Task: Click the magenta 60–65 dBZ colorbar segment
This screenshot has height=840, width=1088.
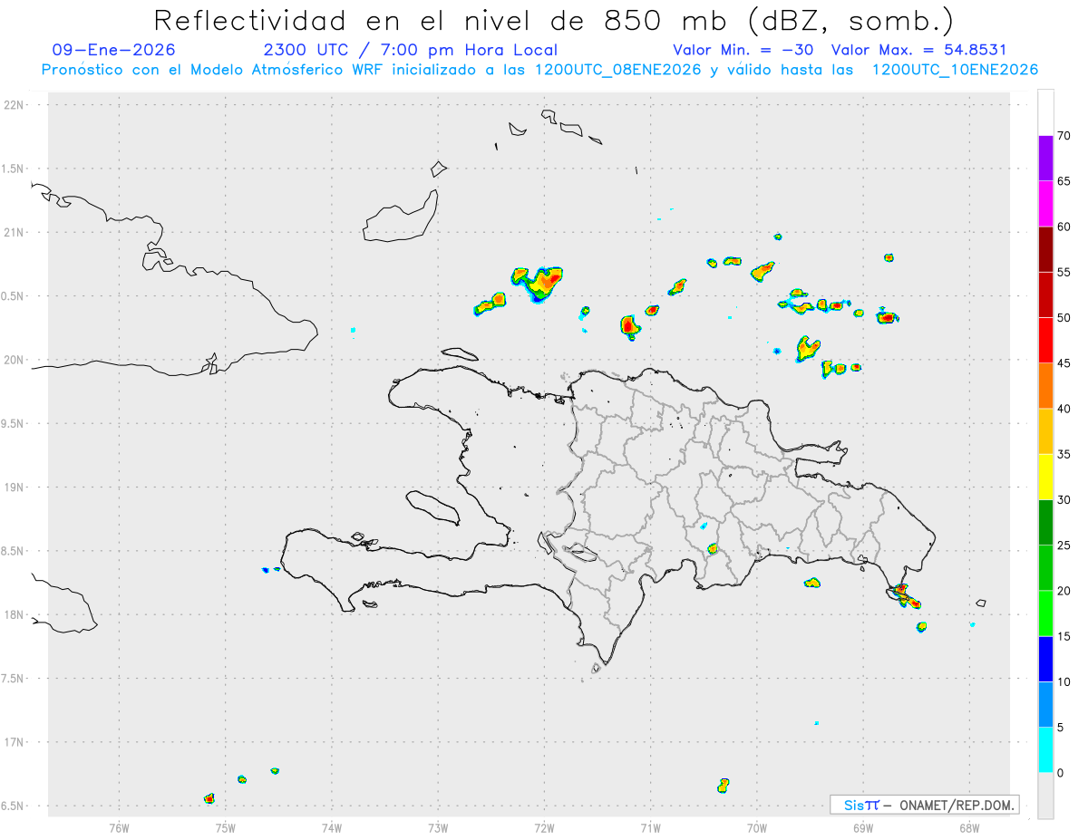Action: 1045,204
